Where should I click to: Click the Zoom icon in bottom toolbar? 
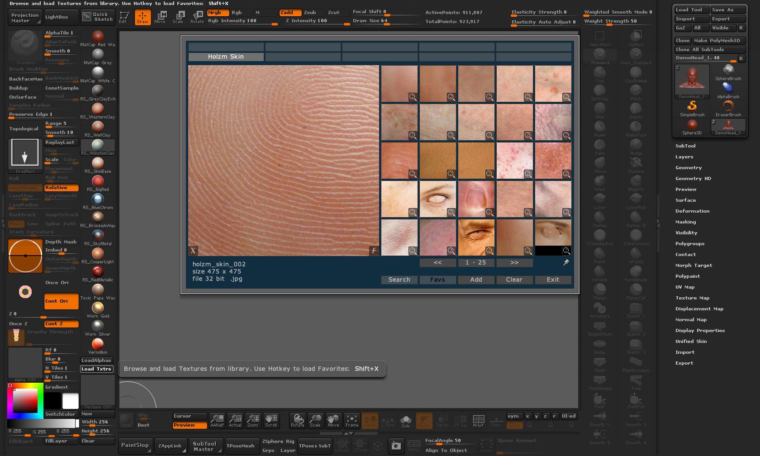pyautogui.click(x=253, y=421)
